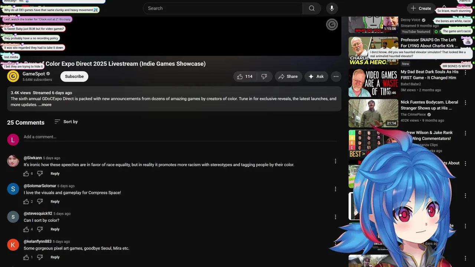The image size is (475, 267).
Task: Open Professor SNAPS On The Left video thumbnail
Action: coord(373,50)
